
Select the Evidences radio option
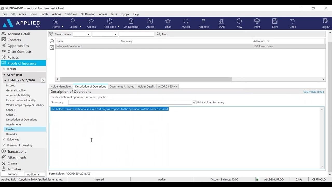coord(4,139)
